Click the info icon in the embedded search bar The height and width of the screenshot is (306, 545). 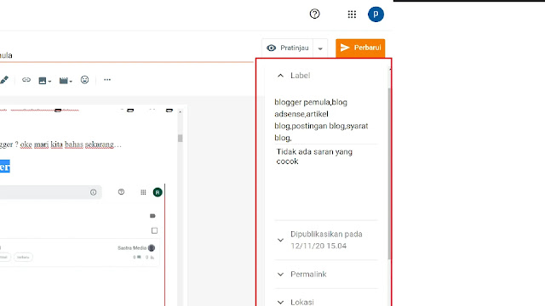coord(93,192)
